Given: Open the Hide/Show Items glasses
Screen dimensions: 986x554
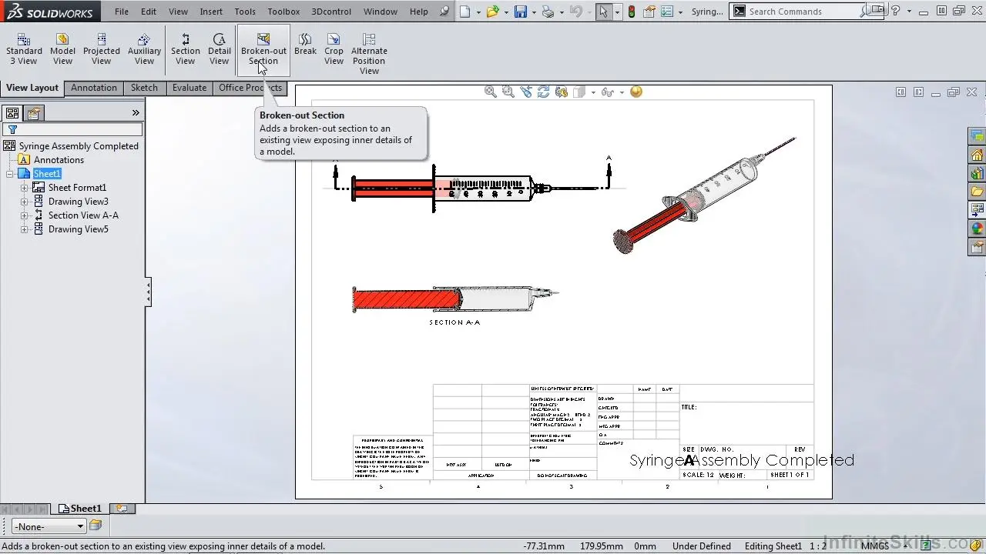Looking at the screenshot, I should 607,92.
